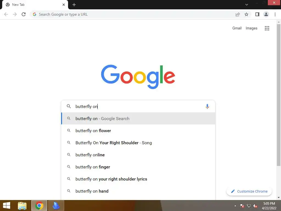Share this page icon in address bar
The height and width of the screenshot is (211, 281).
[x=238, y=14]
